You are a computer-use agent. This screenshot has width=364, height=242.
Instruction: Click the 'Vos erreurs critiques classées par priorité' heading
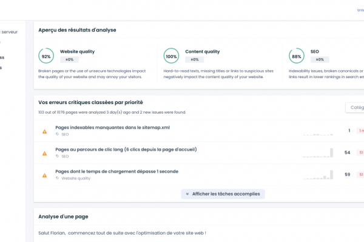(x=90, y=102)
